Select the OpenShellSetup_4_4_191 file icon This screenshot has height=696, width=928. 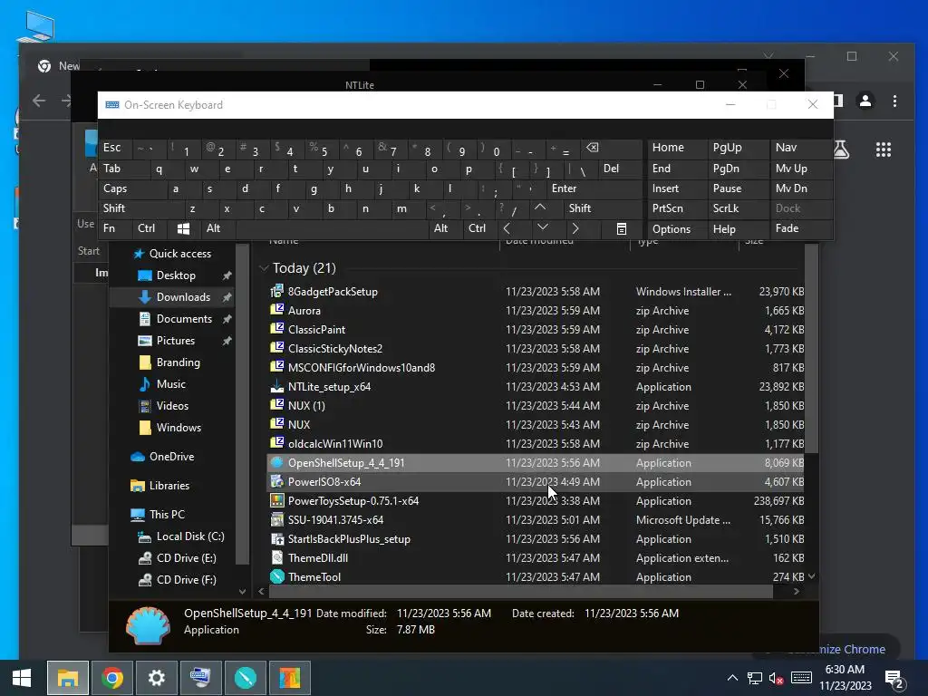pos(276,462)
